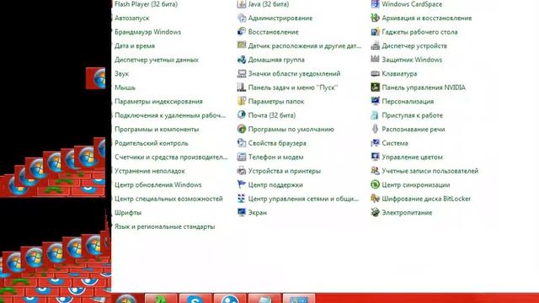Open the Почта (32 бита) icon
Screen dimensions: 539x303
[x=242, y=115]
